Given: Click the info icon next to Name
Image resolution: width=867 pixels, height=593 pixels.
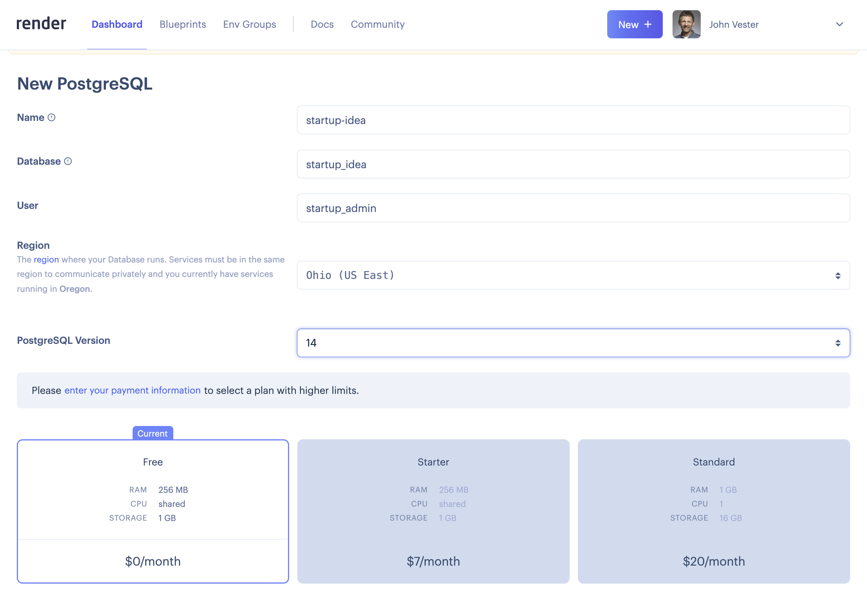Looking at the screenshot, I should (52, 117).
